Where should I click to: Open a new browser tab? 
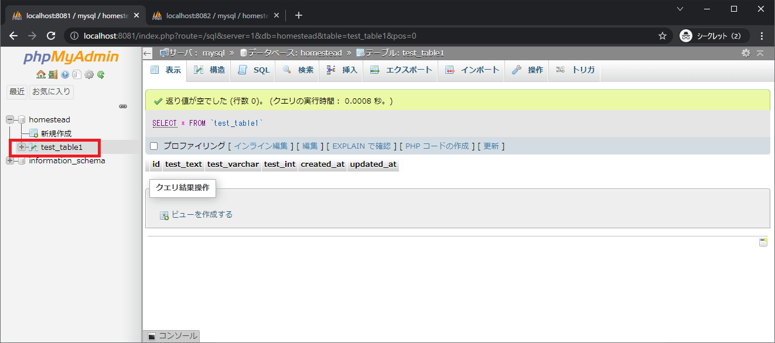click(299, 15)
